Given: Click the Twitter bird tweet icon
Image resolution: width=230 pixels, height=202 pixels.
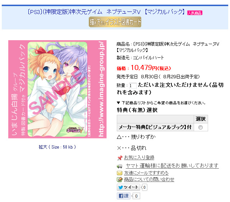Looking at the screenshot, I should (x=121, y=187).
